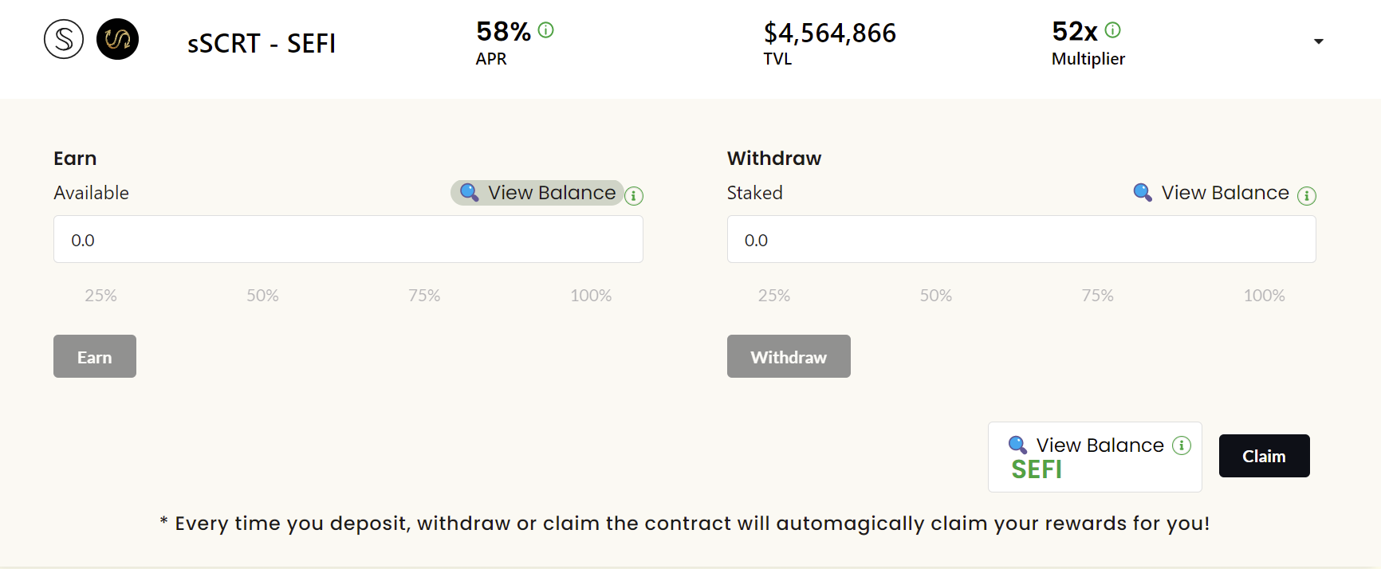Click the sSCRT token logo icon
This screenshot has width=1381, height=569.
[64, 39]
